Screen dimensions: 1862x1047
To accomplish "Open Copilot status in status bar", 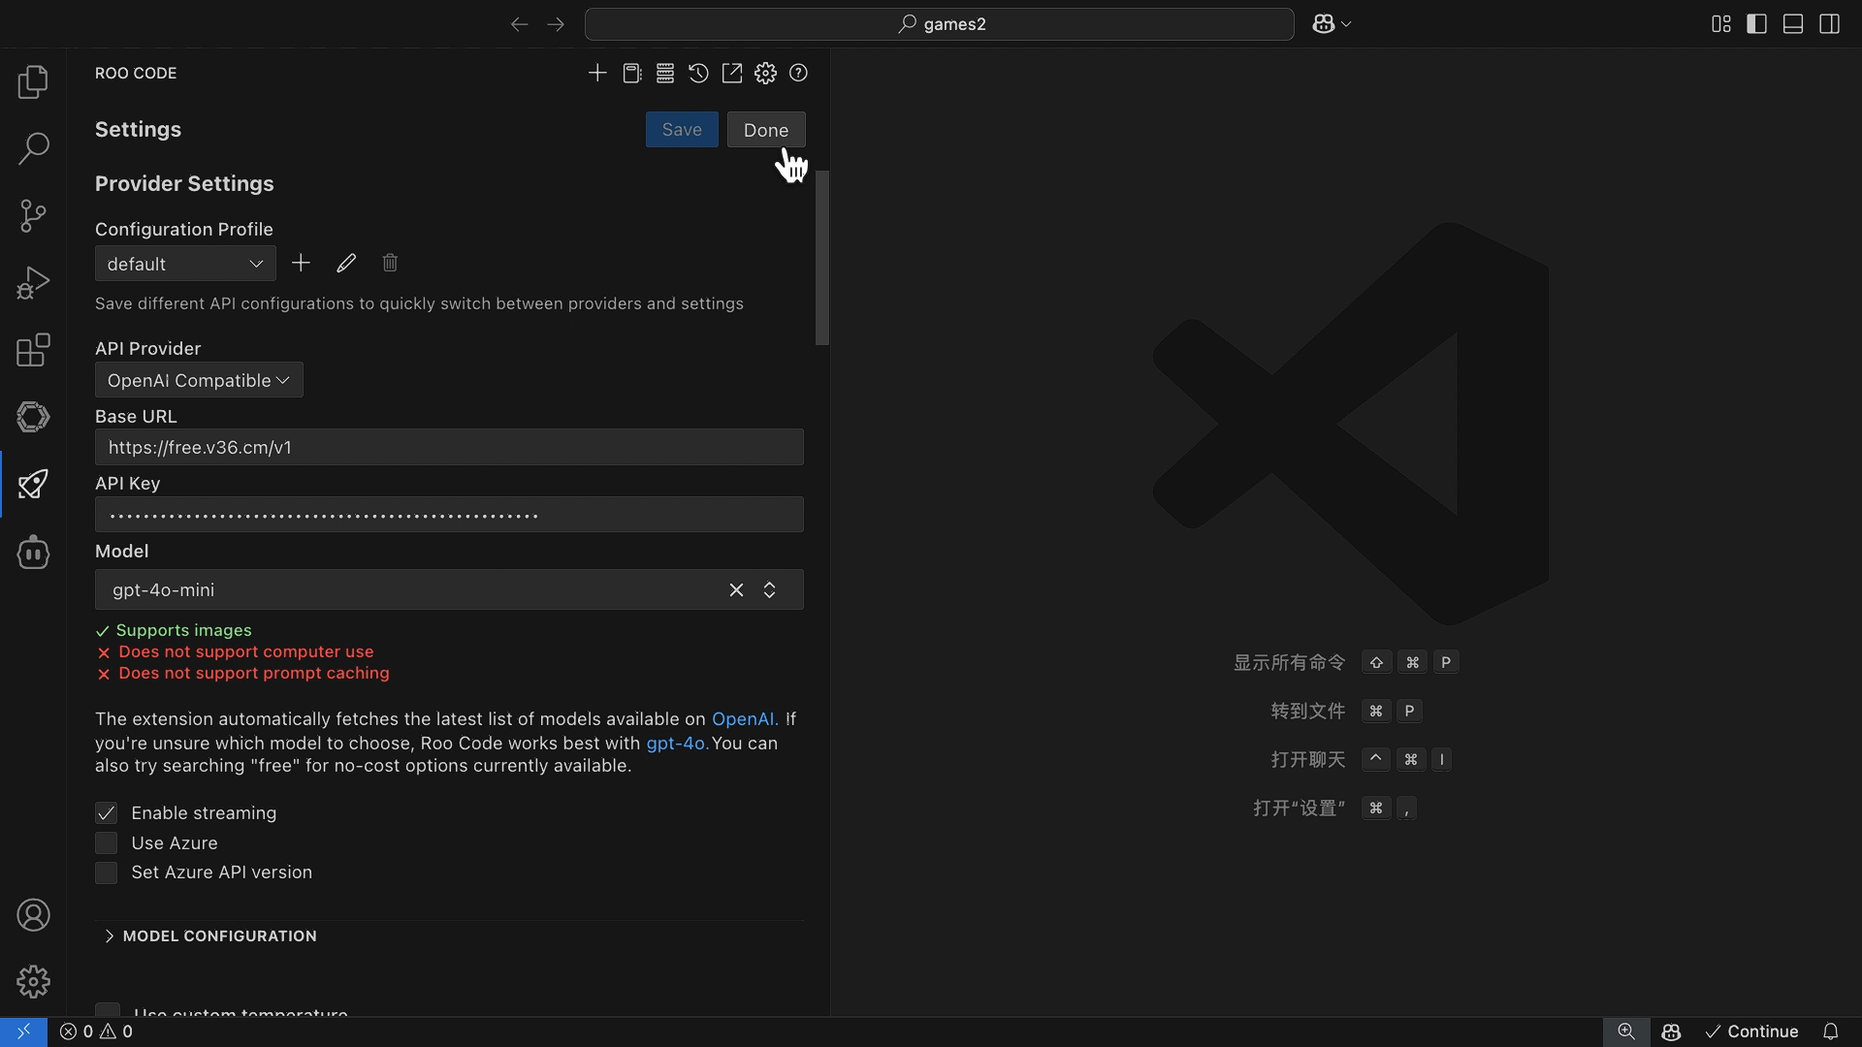I will point(1671,1031).
